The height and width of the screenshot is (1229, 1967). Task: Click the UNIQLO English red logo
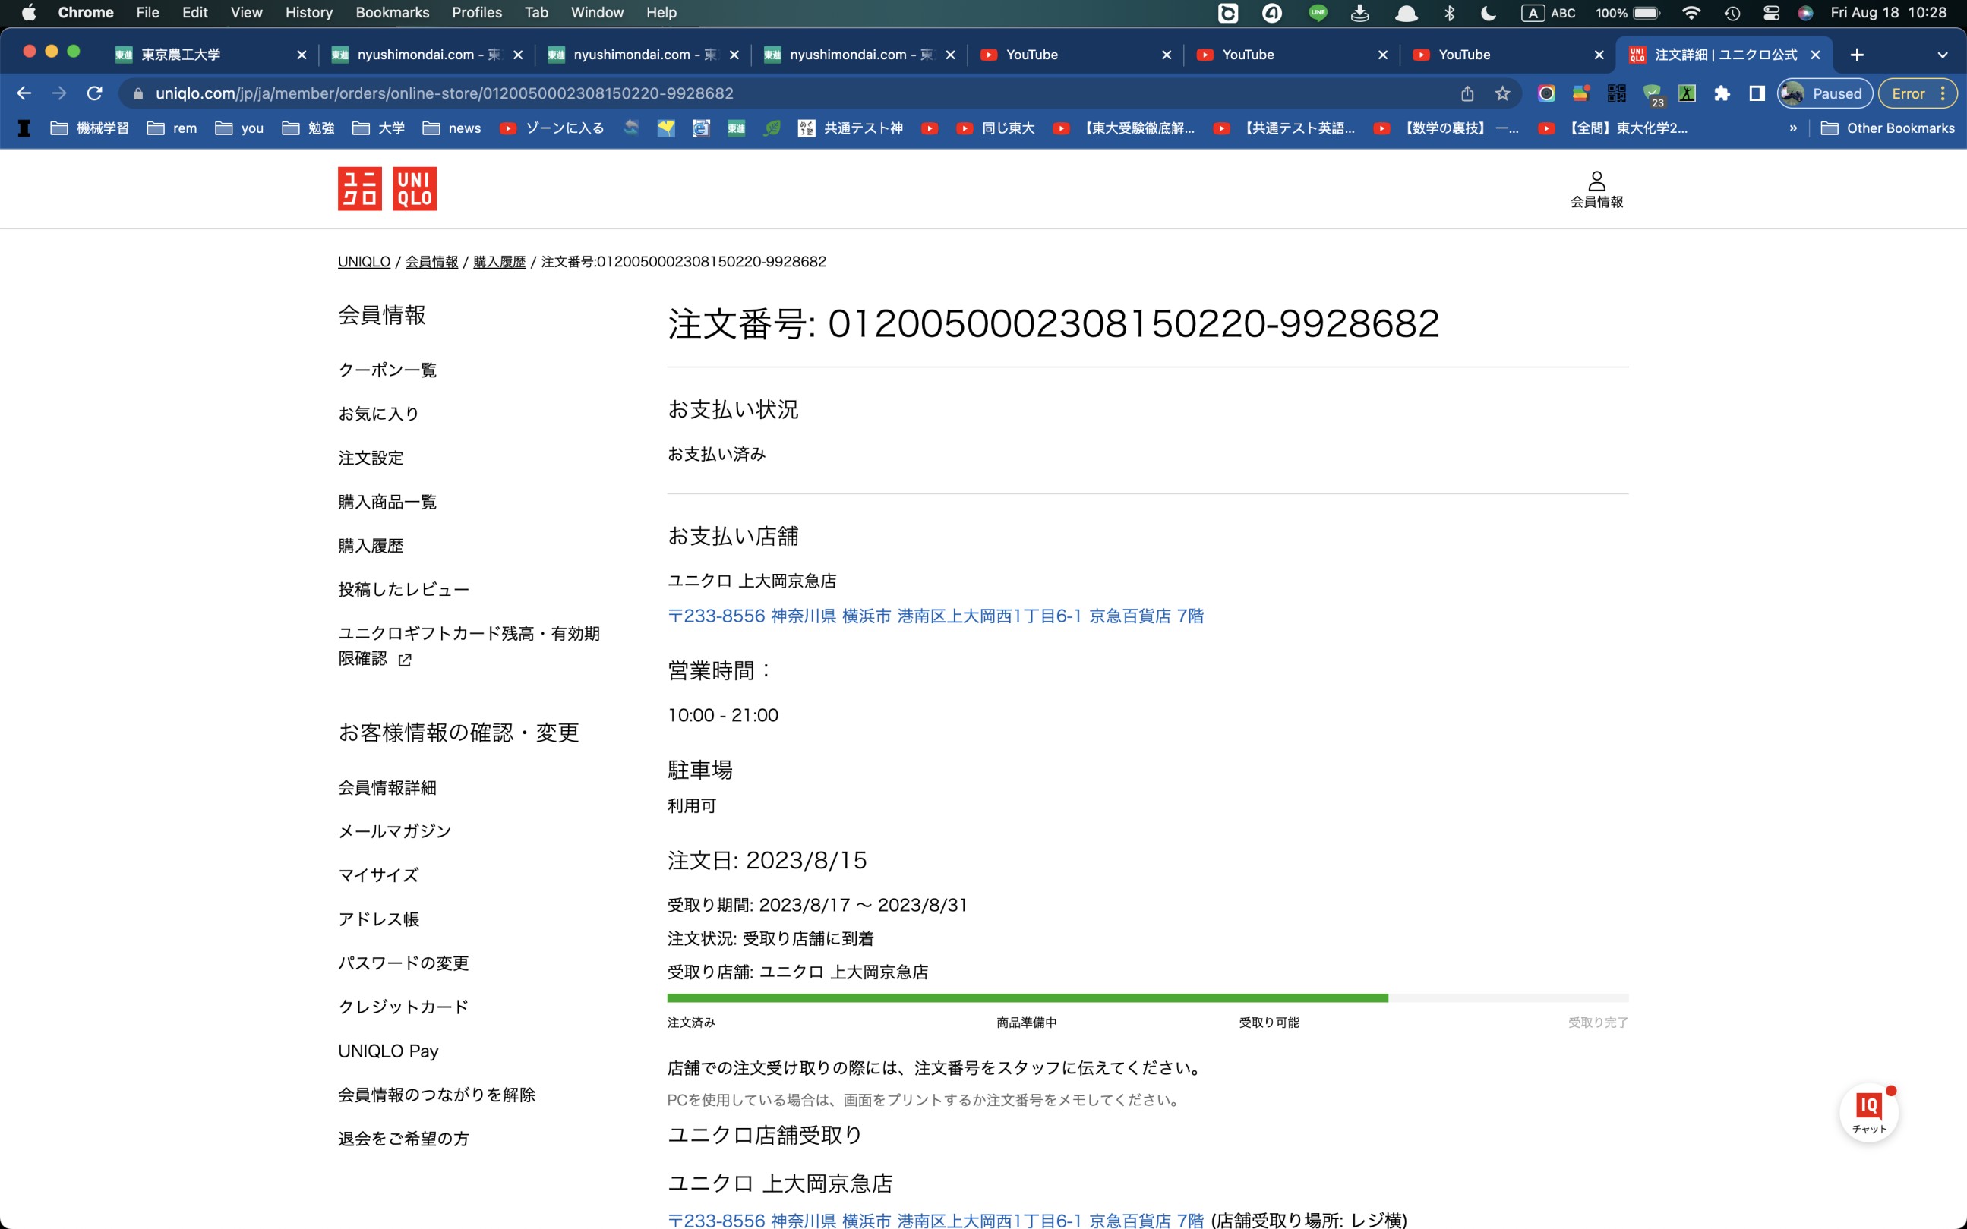415,188
